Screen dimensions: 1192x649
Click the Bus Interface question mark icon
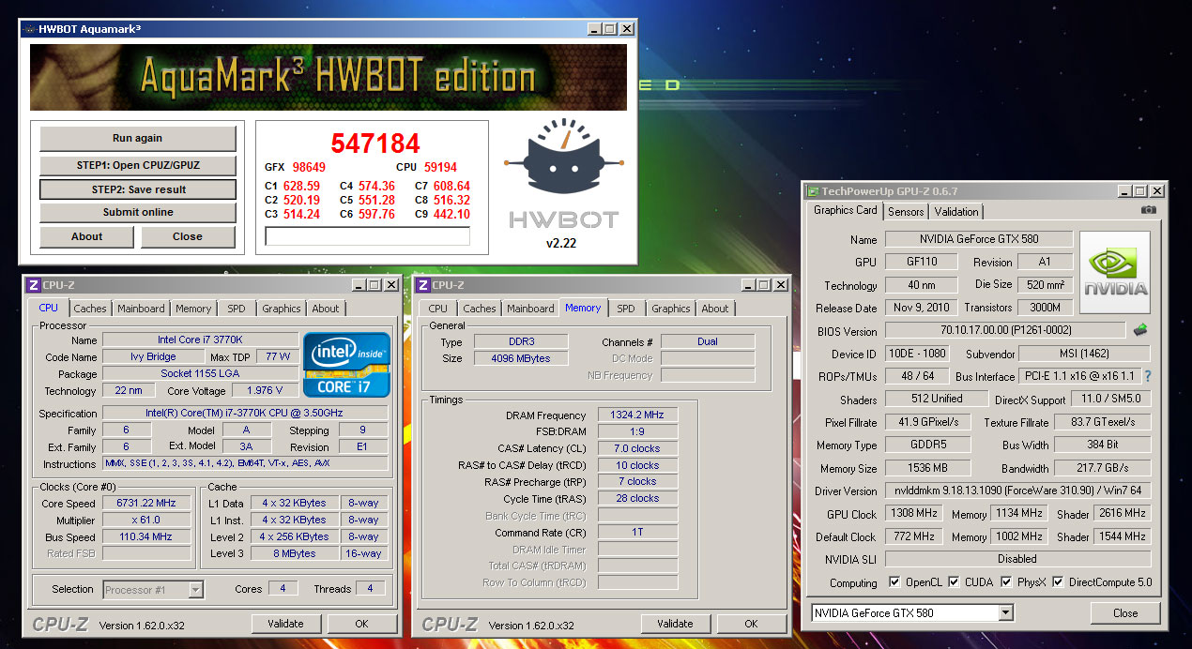pyautogui.click(x=1147, y=376)
